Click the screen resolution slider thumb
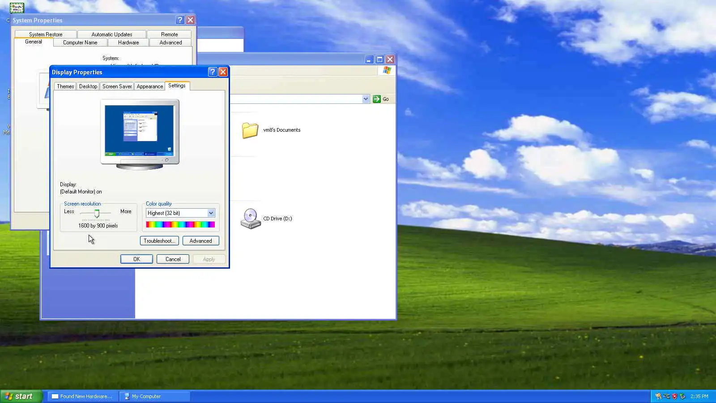Image resolution: width=716 pixels, height=403 pixels. [x=97, y=214]
